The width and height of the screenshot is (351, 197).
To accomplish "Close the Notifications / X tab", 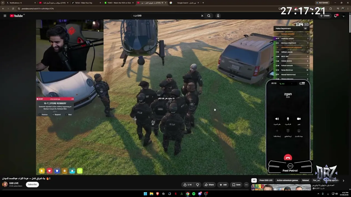I will click(x=35, y=3).
